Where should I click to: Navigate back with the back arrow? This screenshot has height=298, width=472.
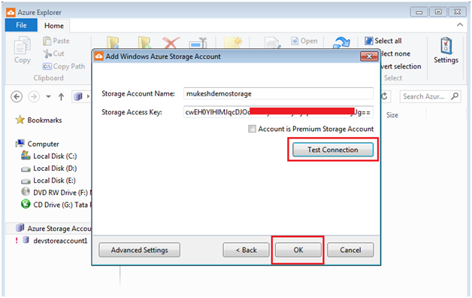click(17, 97)
